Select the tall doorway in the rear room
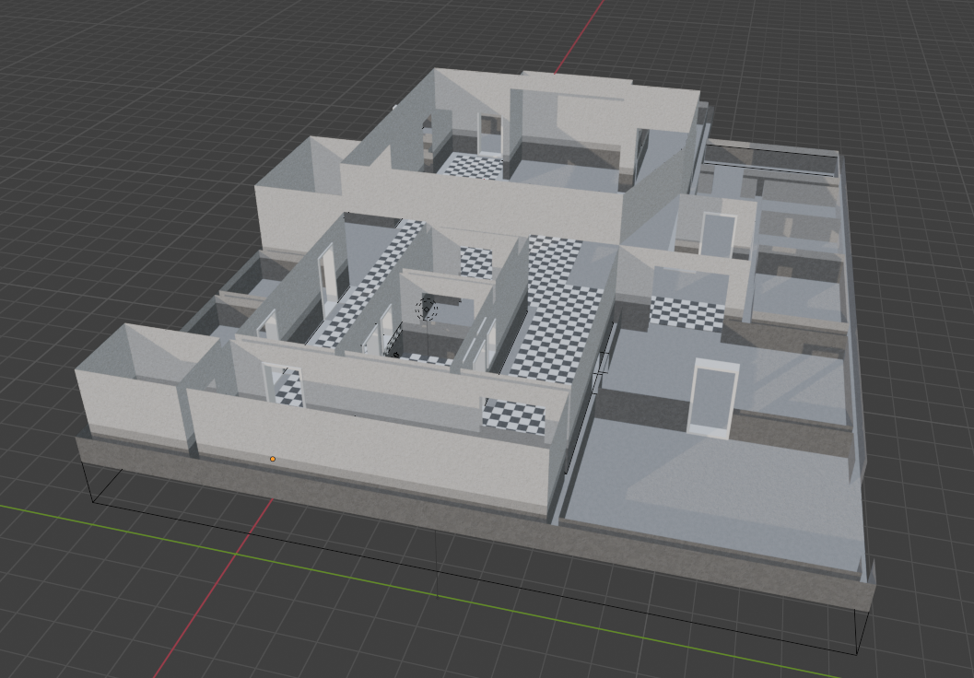Image resolution: width=974 pixels, height=678 pixels. point(489,134)
